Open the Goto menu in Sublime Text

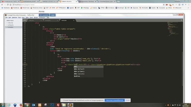27,18
